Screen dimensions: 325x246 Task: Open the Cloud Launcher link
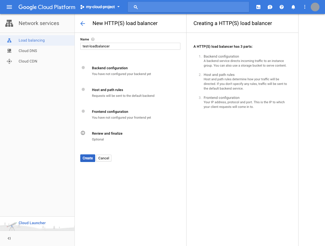pos(32,223)
